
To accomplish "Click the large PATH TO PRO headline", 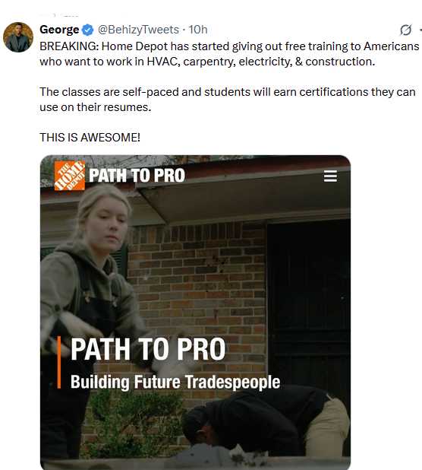I will 148,349.
